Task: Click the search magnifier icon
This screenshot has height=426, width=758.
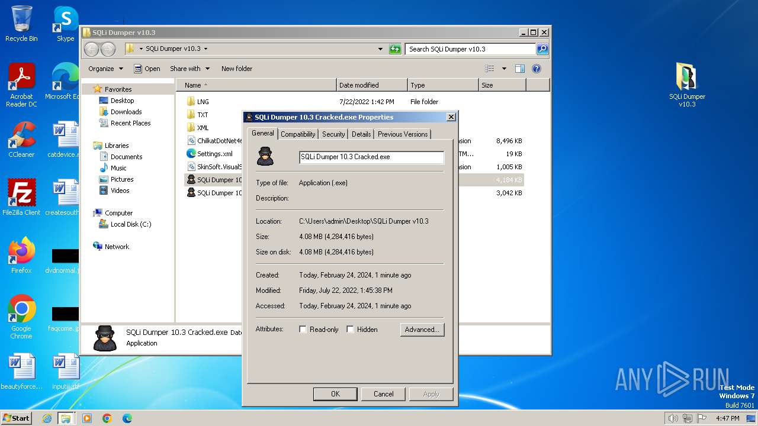Action: 542,49
